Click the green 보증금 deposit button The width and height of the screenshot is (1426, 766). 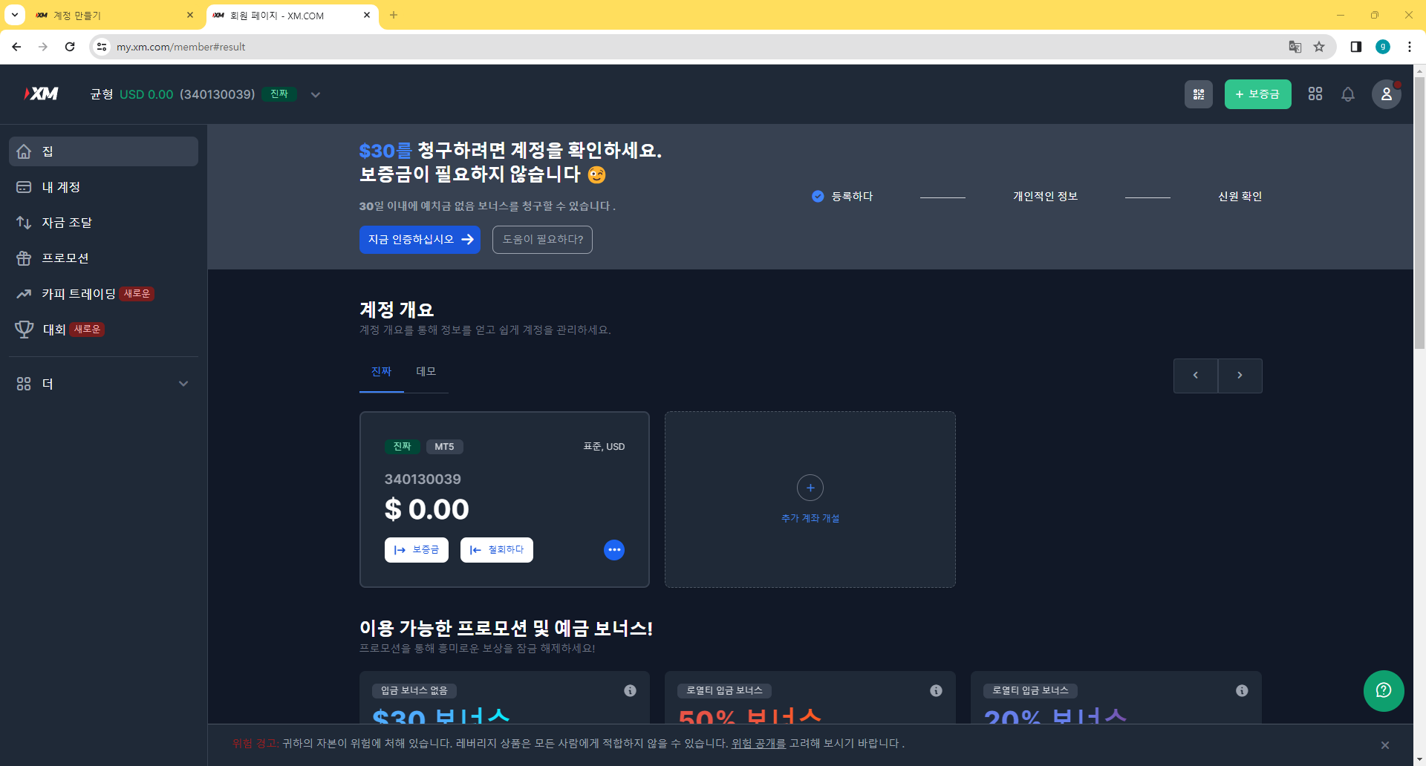click(x=1257, y=94)
